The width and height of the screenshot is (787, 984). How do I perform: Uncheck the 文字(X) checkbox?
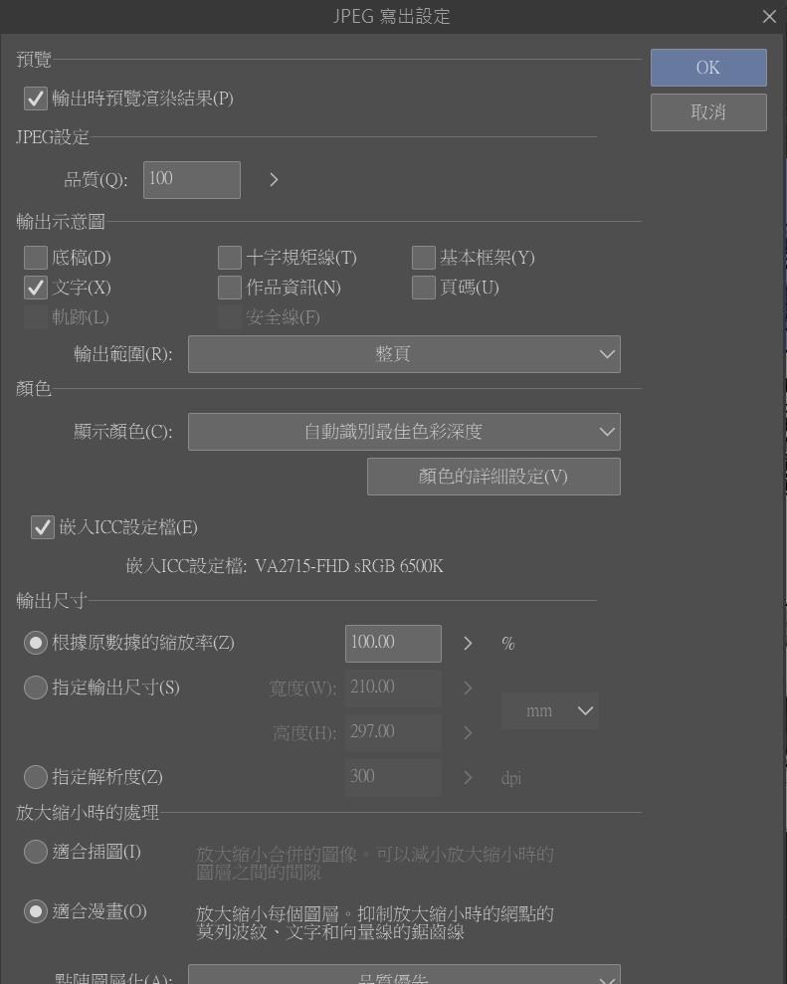click(36, 288)
